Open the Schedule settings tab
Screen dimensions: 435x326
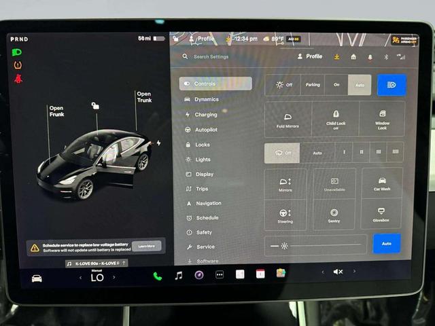[x=203, y=218]
